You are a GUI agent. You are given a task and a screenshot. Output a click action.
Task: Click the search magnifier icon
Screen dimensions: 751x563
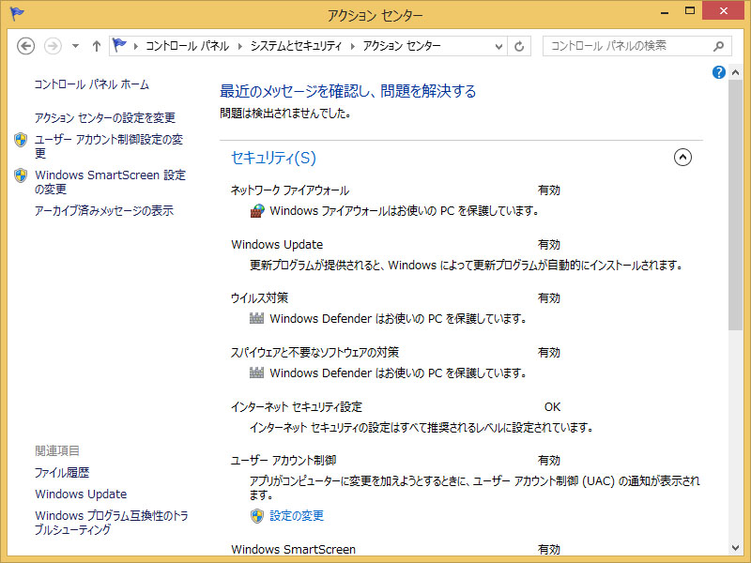[x=718, y=46]
